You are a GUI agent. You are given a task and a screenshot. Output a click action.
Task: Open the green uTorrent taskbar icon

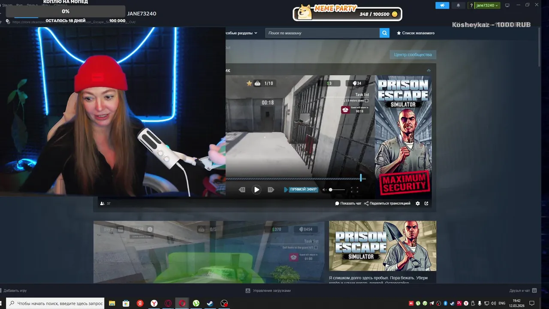pyautogui.click(x=196, y=303)
